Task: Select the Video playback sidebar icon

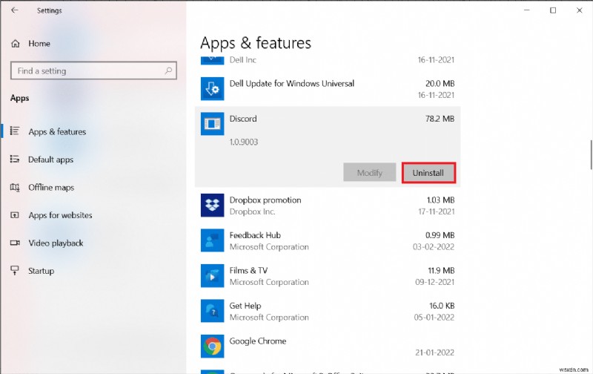Action: [x=15, y=243]
